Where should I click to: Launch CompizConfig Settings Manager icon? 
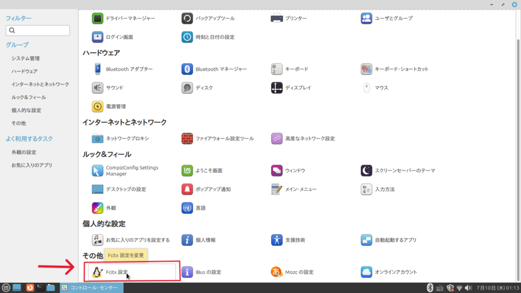tap(97, 170)
